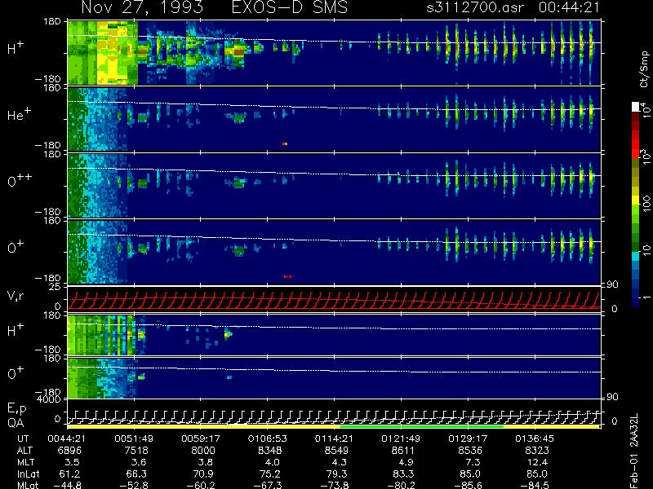Click the bright red segment of the color bar
The width and height of the screenshot is (653, 489).
point(636,143)
